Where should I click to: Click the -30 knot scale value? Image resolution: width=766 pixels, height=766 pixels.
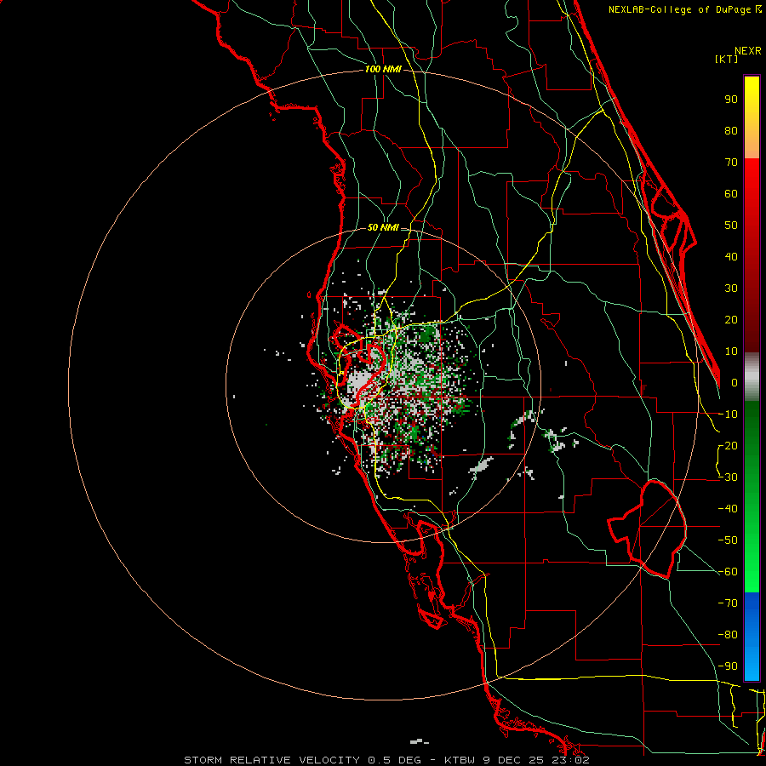click(728, 477)
